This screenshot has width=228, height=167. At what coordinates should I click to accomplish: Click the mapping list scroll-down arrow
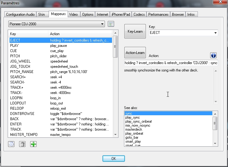(115, 135)
